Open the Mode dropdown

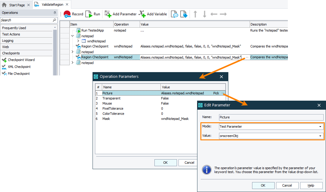[x=320, y=126]
